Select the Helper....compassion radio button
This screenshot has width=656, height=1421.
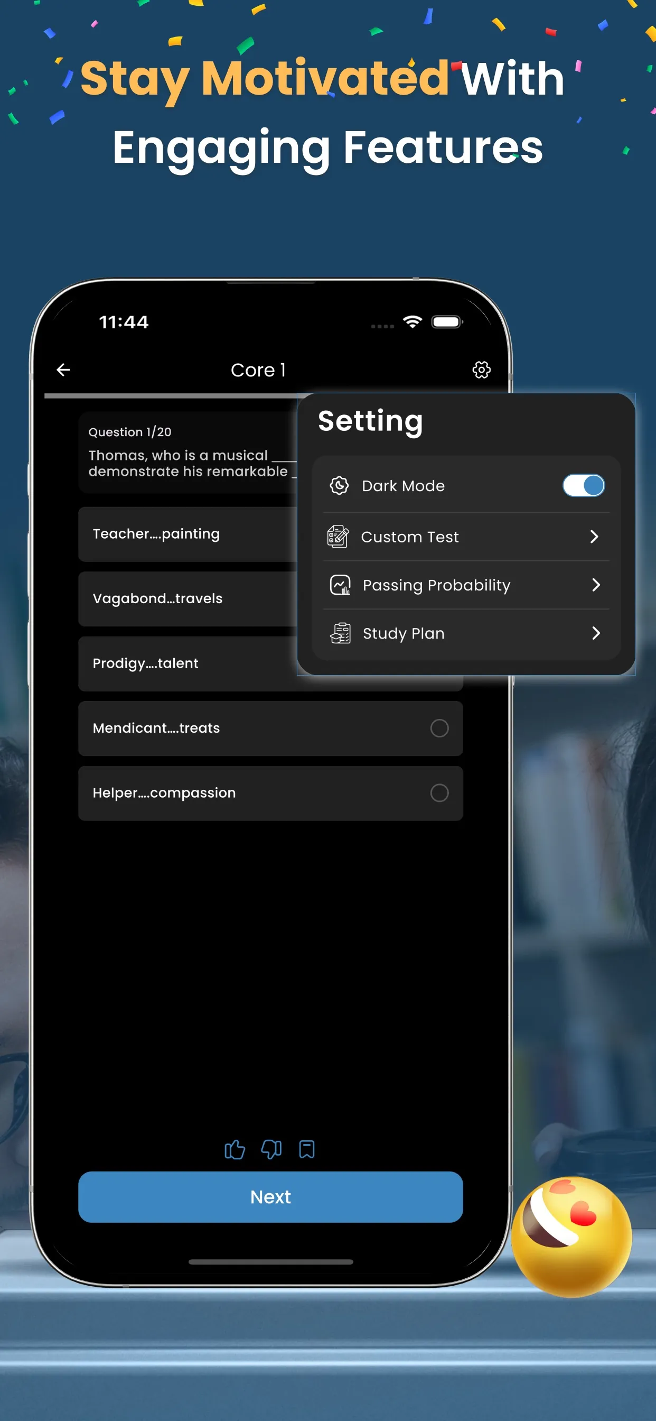click(x=439, y=793)
